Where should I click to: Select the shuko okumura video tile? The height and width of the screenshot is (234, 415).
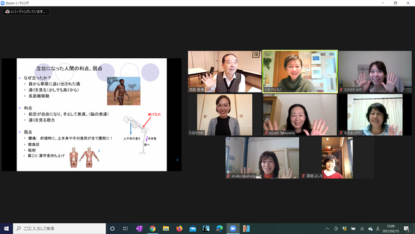[262, 158]
